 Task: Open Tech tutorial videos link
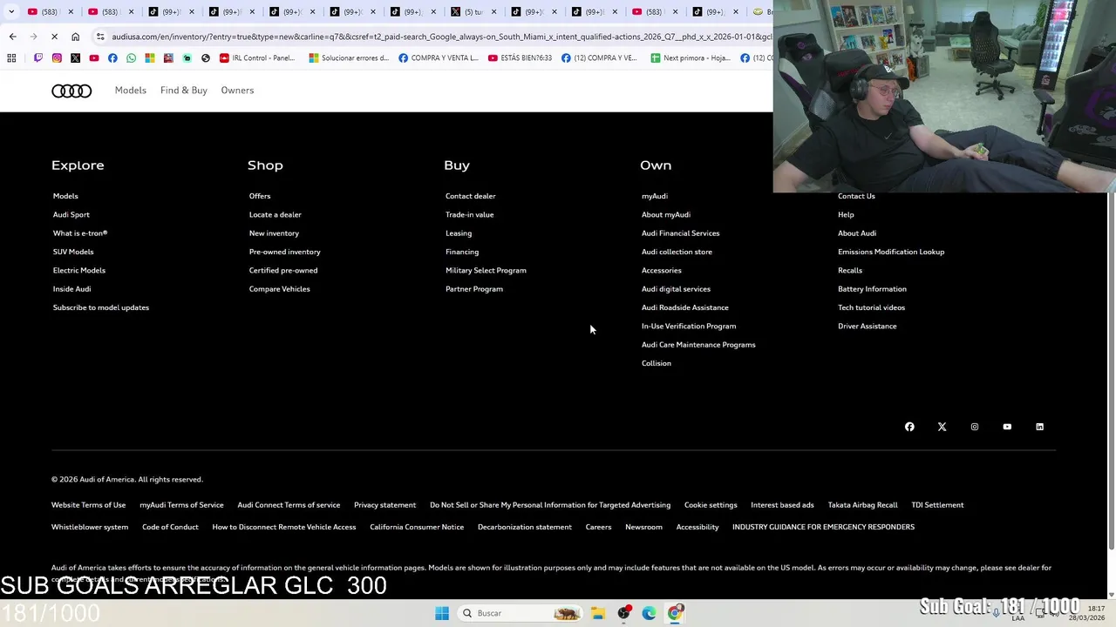tap(872, 307)
